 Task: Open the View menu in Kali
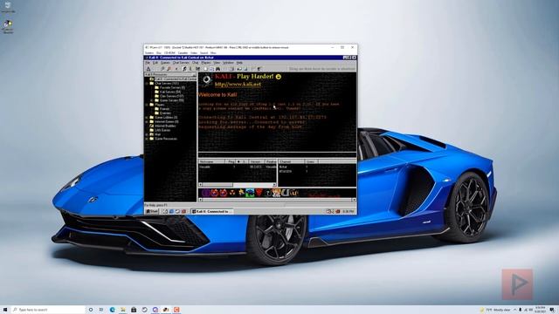217,63
